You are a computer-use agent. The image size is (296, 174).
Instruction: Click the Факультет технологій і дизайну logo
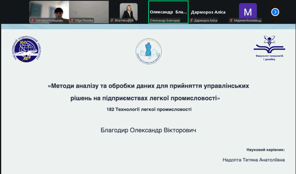pyautogui.click(x=269, y=48)
